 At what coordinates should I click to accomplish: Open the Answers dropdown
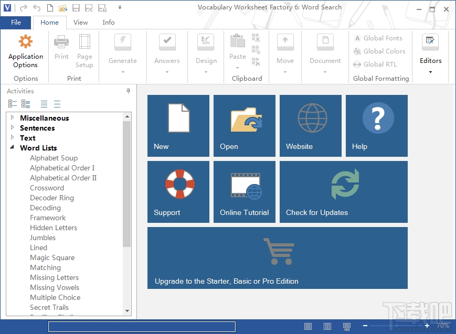pyautogui.click(x=167, y=72)
